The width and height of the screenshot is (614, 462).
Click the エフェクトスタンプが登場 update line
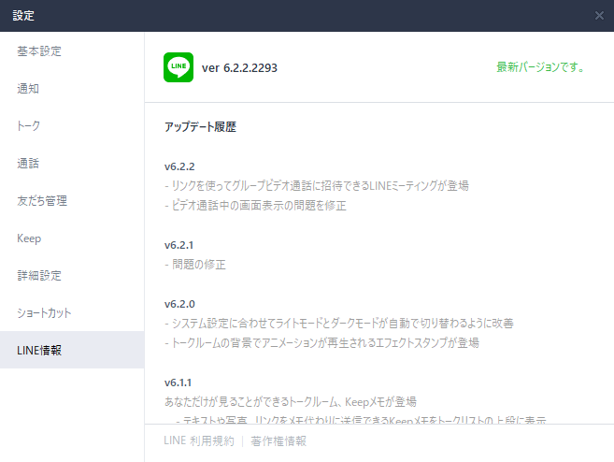tap(321, 343)
